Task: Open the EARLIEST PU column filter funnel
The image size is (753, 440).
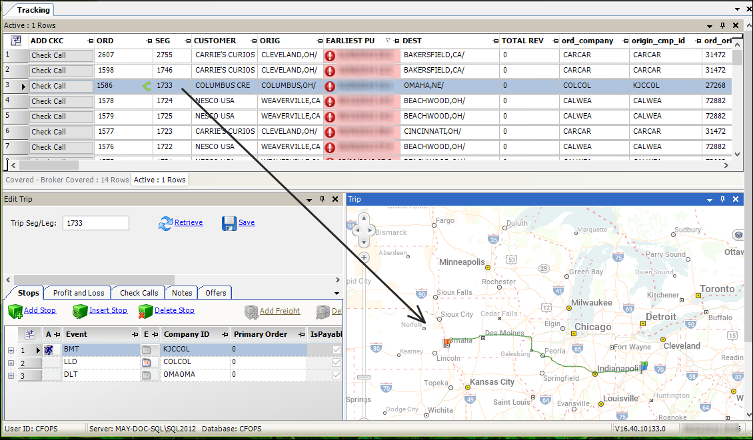Action: click(388, 41)
